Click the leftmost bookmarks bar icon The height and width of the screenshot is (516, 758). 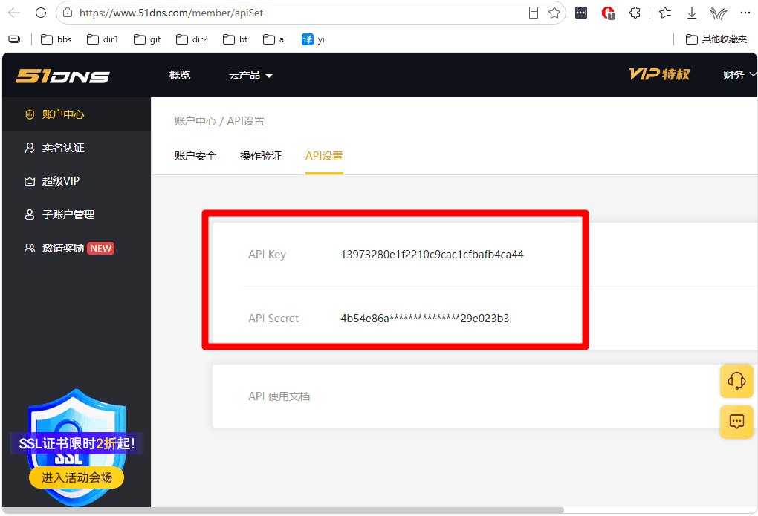15,39
